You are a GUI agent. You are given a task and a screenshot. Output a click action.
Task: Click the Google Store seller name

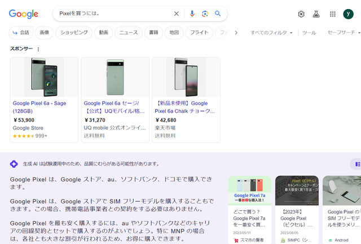[28, 128]
